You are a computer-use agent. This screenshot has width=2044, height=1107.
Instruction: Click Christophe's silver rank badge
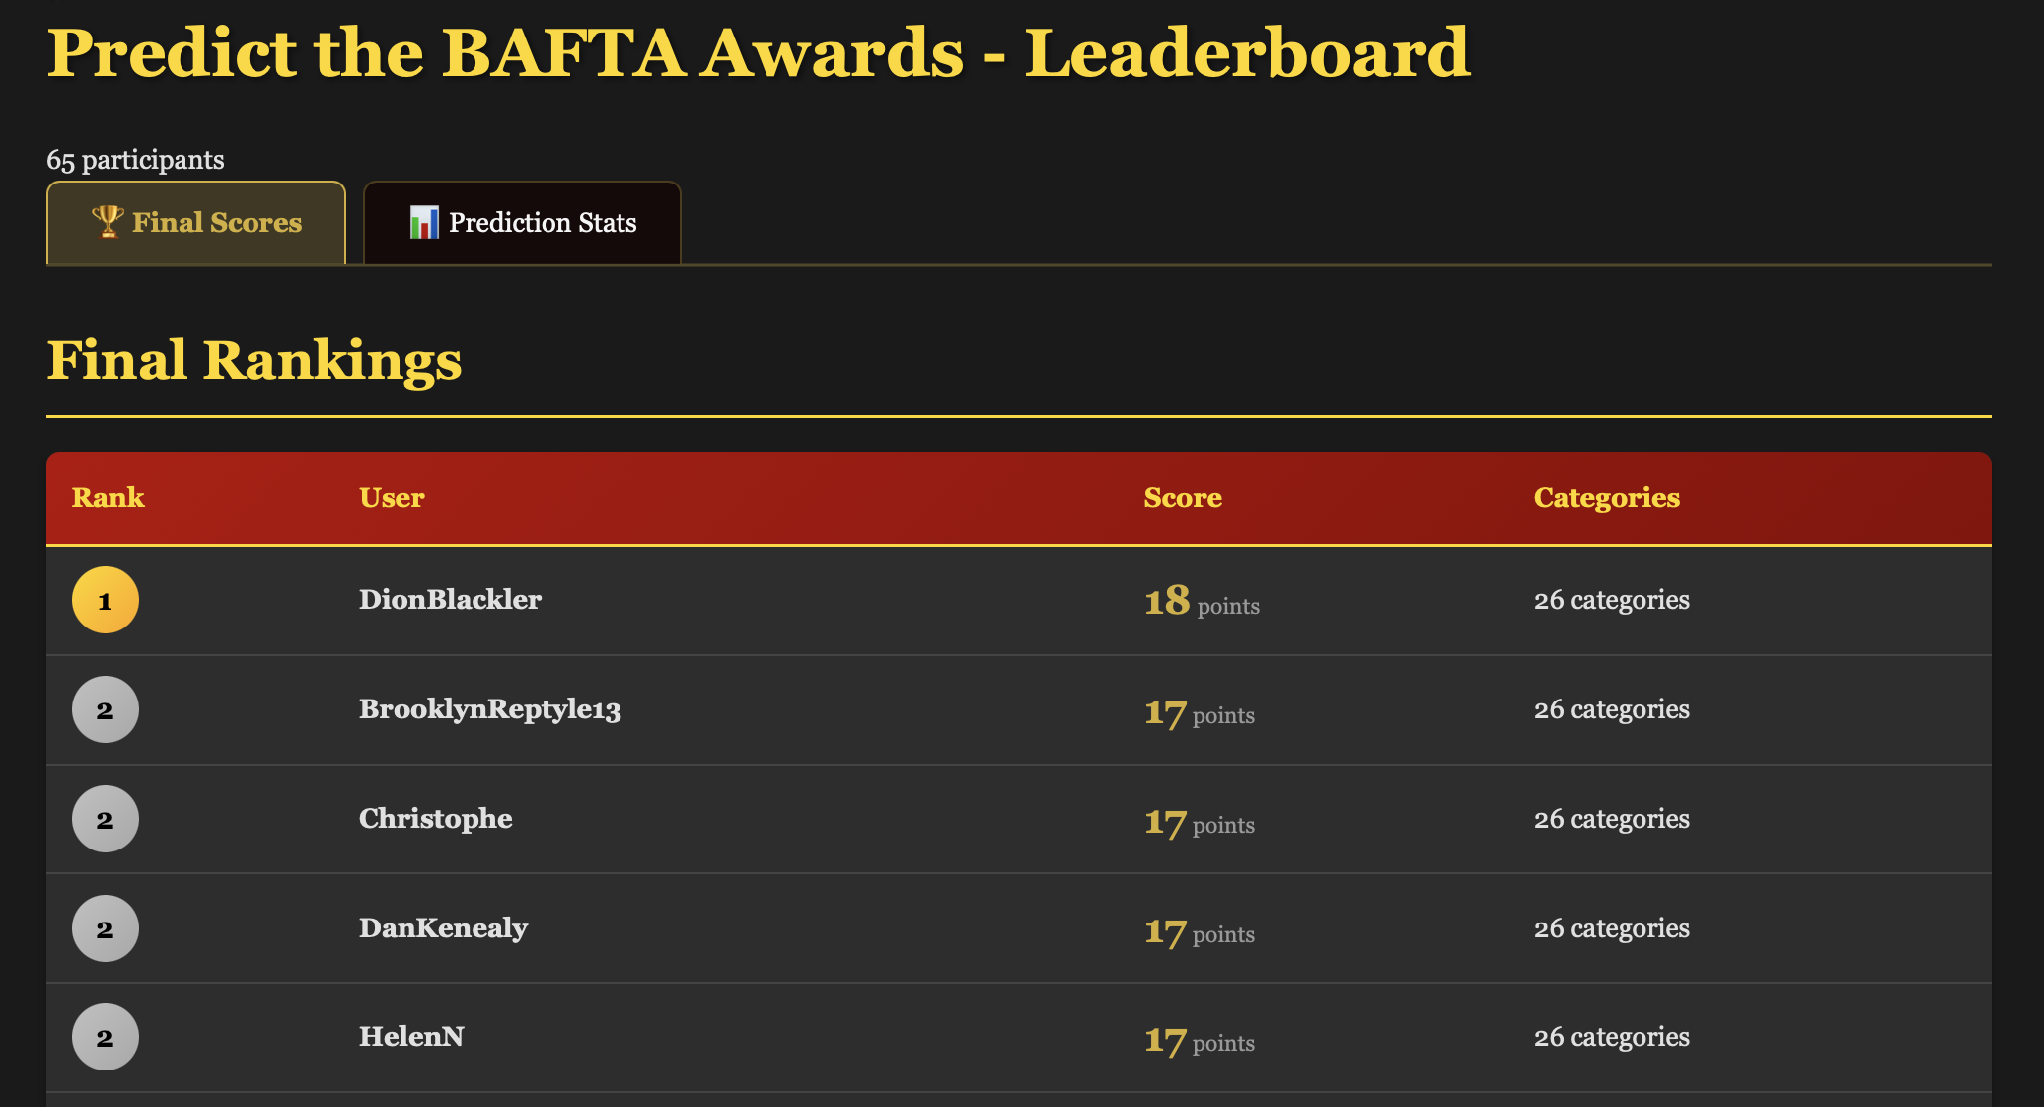(x=106, y=819)
